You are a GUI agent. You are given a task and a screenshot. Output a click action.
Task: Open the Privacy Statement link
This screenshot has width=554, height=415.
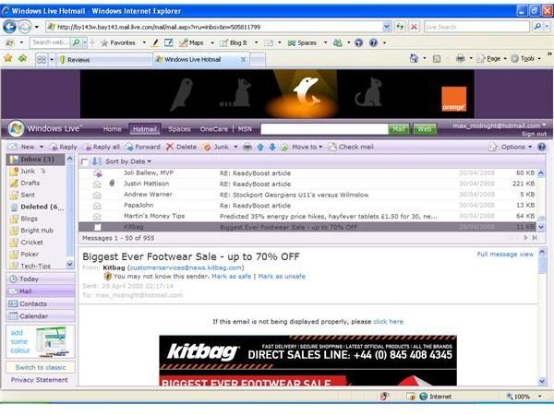[39, 380]
